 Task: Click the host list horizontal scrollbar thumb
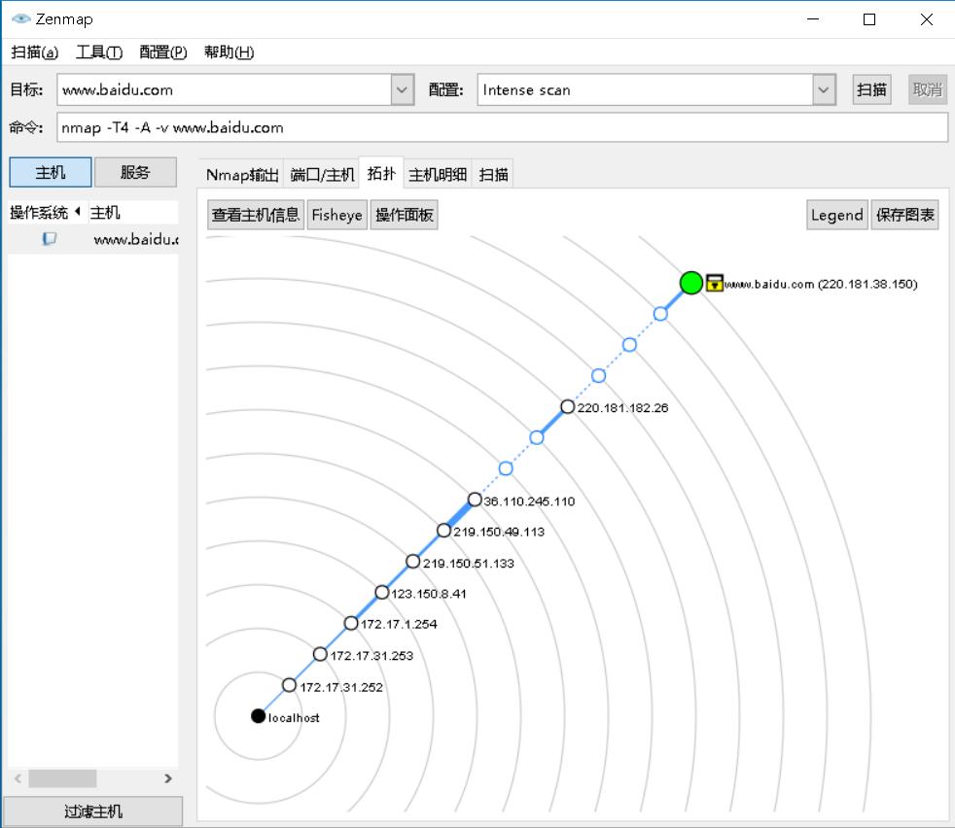point(62,778)
